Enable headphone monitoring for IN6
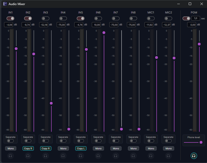Viewport: 207px width, 163px height. coord(98,156)
